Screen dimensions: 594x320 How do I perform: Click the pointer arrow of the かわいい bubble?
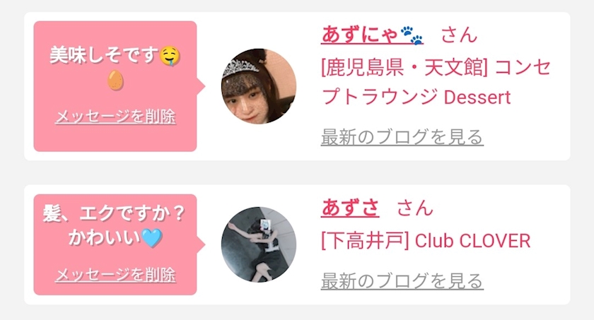201,244
